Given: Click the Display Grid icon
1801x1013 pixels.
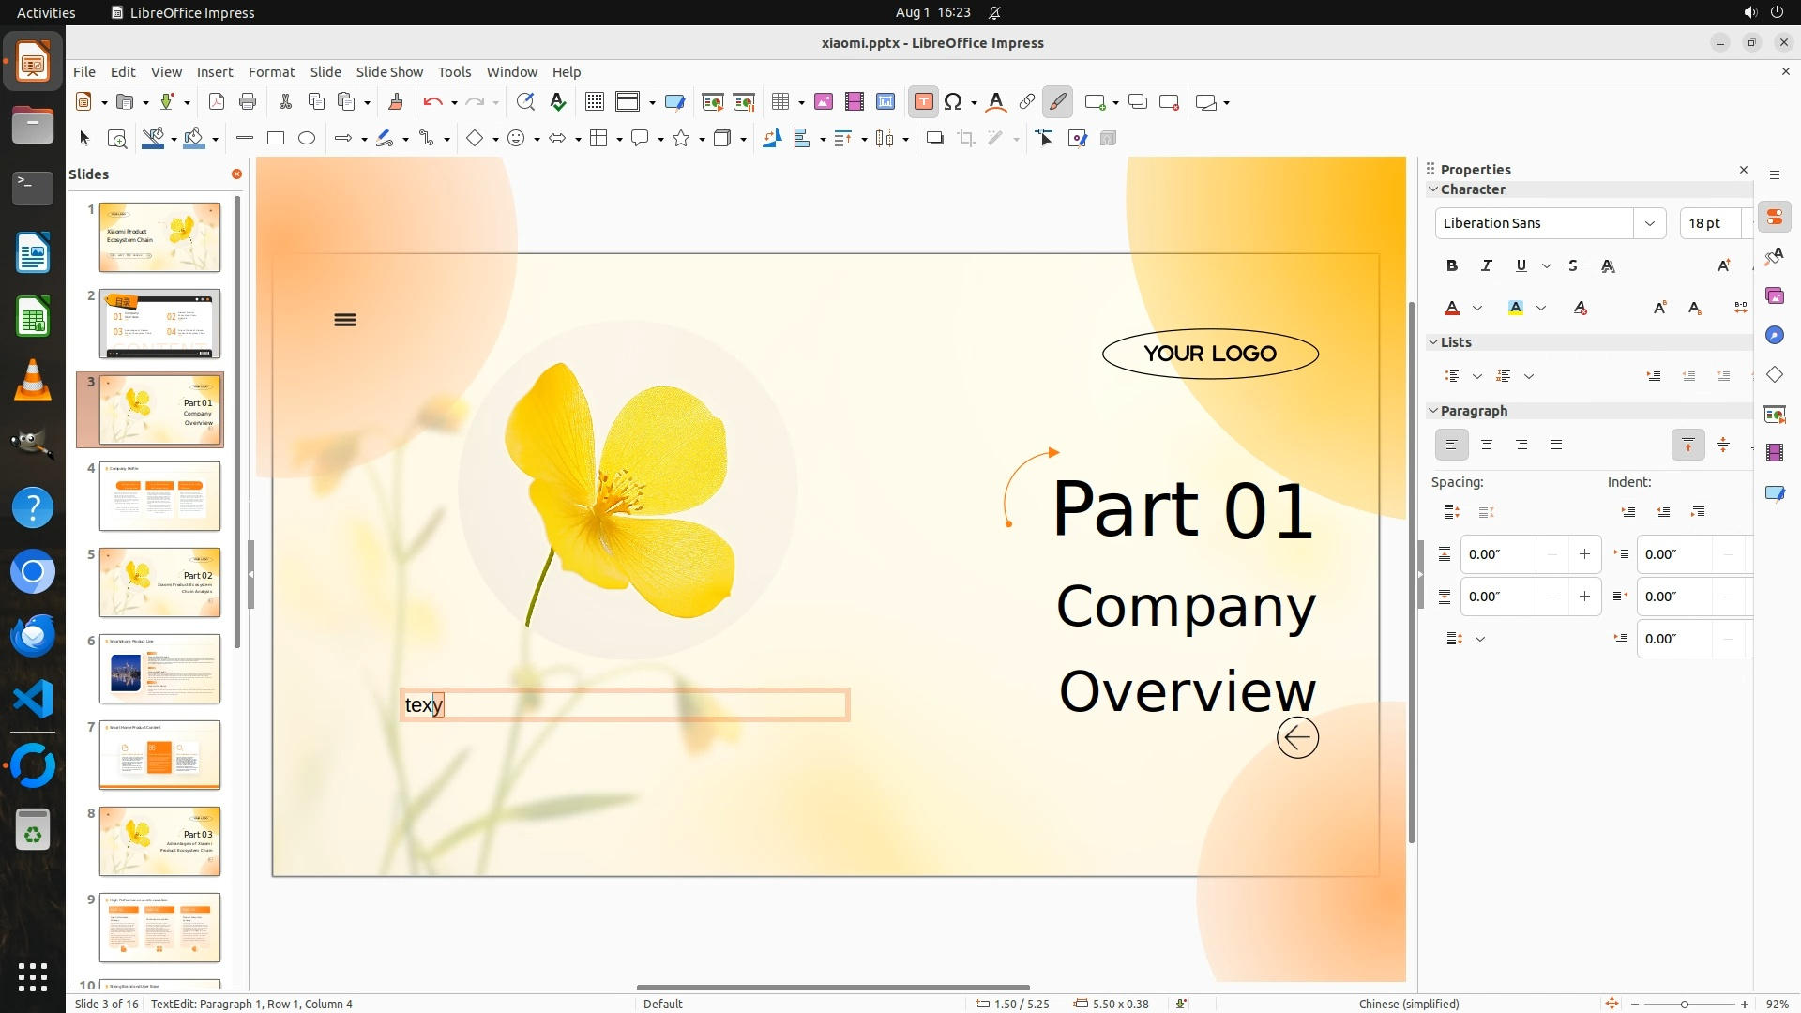Looking at the screenshot, I should pos(594,102).
